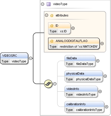Screen dimensions: 111x116
Task: Click the purple videoType complex type icon
Action: tap(49, 4)
